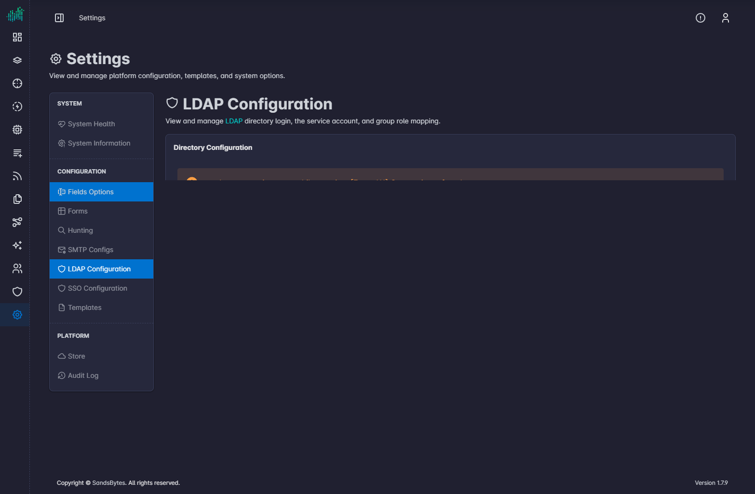Go to System Information

(x=101, y=143)
